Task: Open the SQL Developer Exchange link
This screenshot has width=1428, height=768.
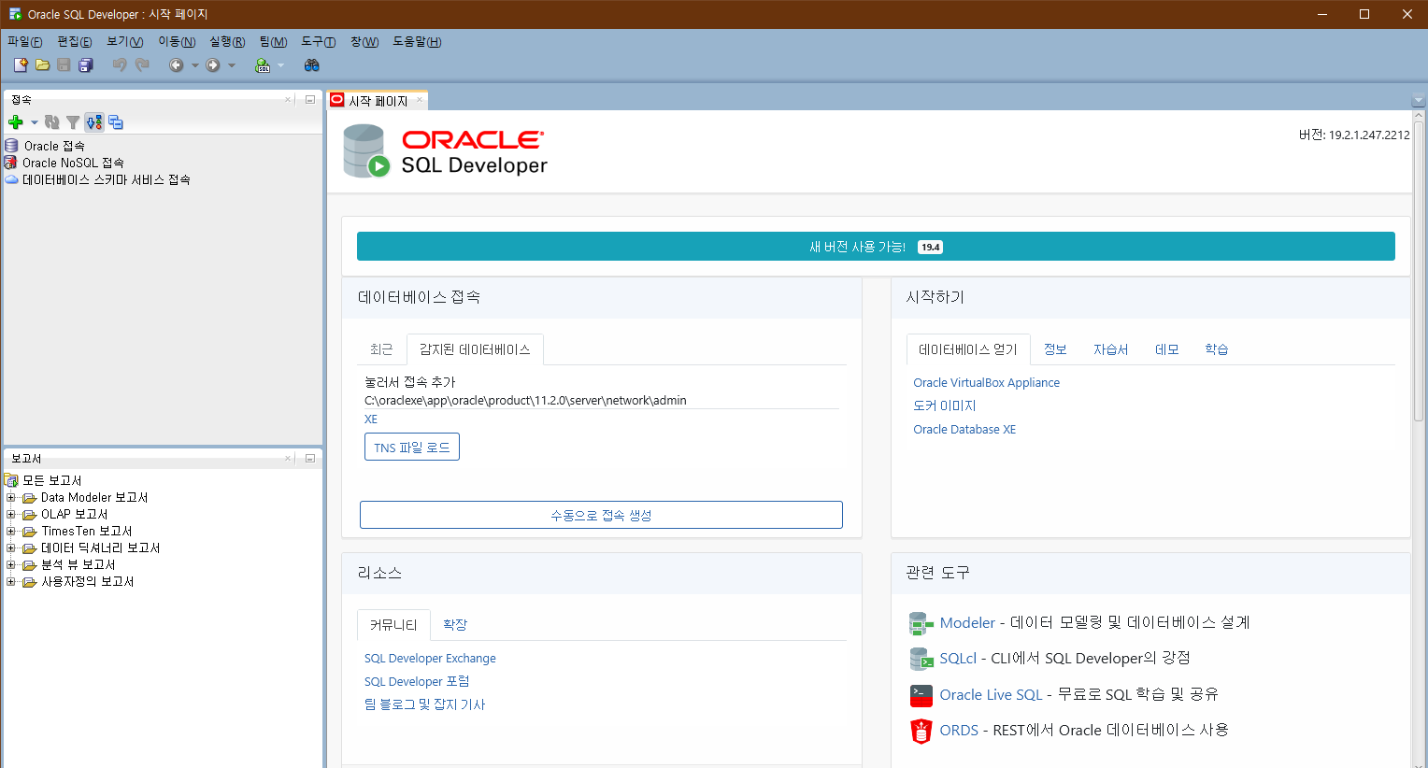Action: (430, 659)
